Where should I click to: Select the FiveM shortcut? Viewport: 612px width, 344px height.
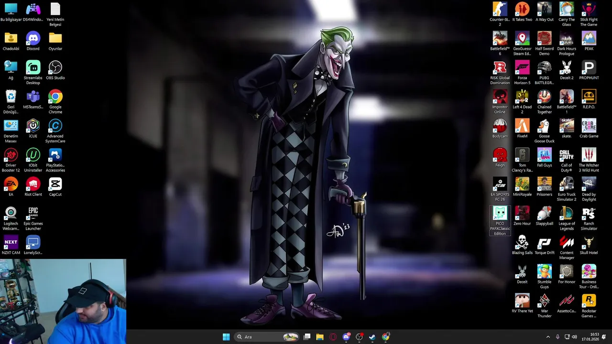click(x=522, y=129)
